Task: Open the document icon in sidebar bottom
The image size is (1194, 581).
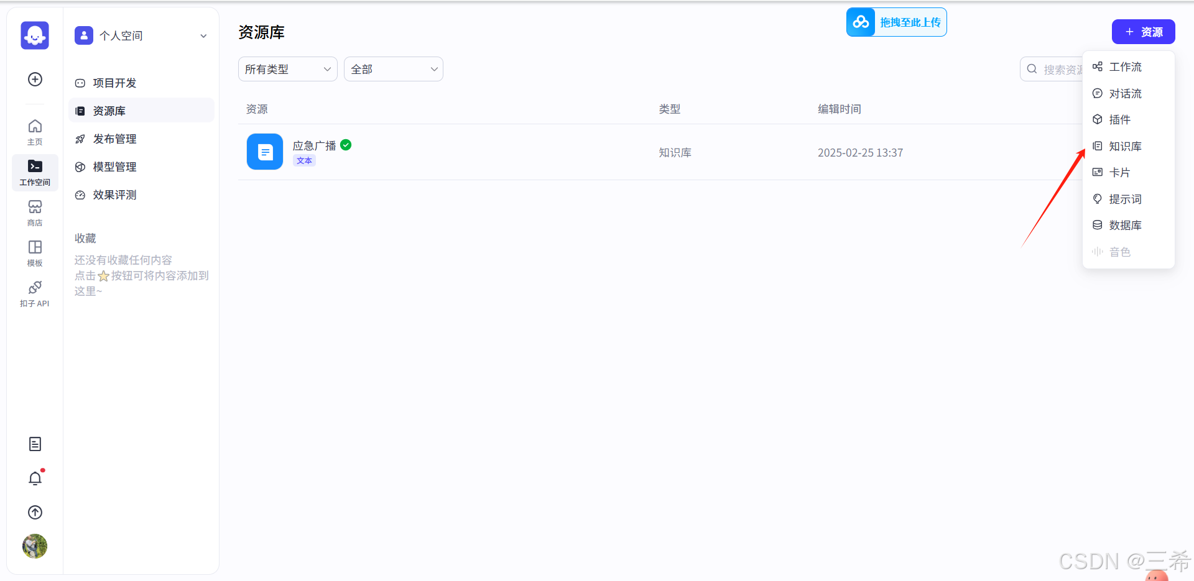Action: 35,444
